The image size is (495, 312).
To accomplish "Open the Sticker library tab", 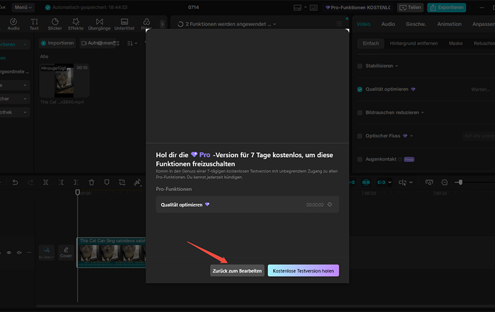I will click(55, 24).
